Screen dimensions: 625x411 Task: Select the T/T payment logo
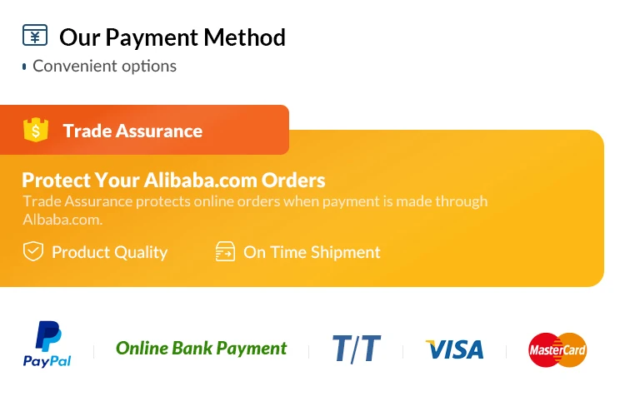click(x=356, y=349)
